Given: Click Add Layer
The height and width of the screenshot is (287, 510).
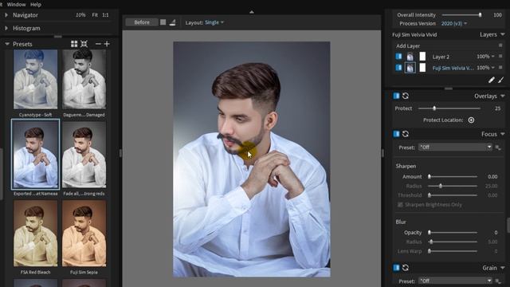Looking at the screenshot, I should click(x=408, y=46).
